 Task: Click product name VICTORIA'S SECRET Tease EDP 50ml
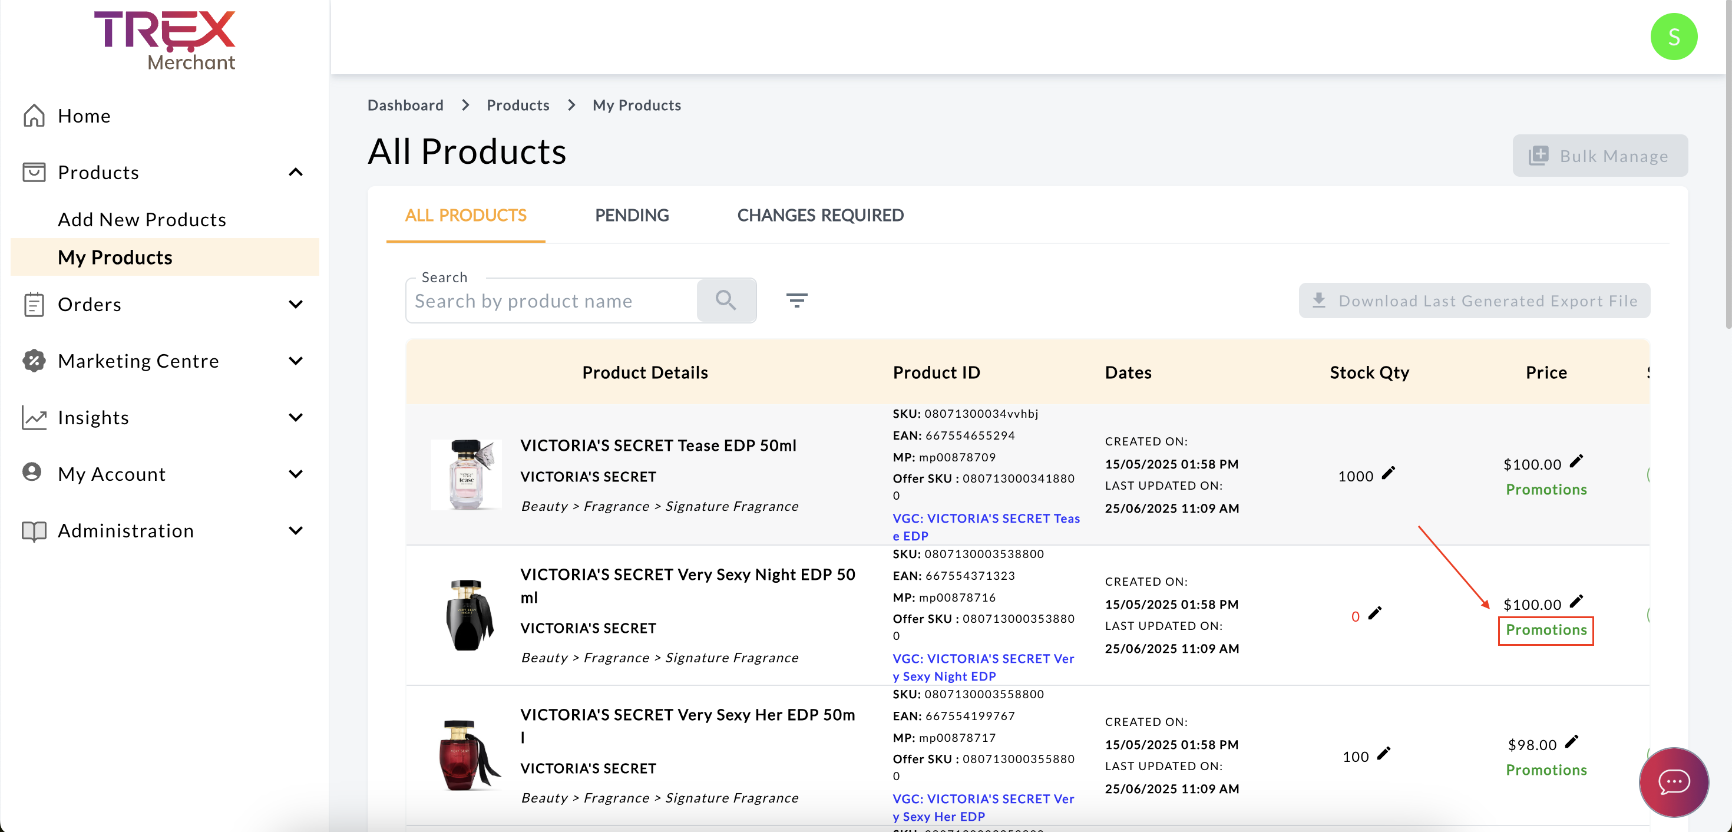tap(657, 445)
